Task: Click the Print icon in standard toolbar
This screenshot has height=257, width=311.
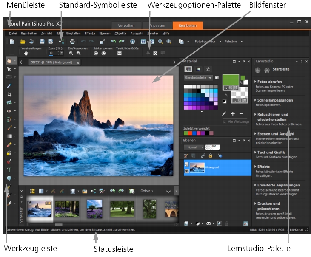Action: pos(72,42)
